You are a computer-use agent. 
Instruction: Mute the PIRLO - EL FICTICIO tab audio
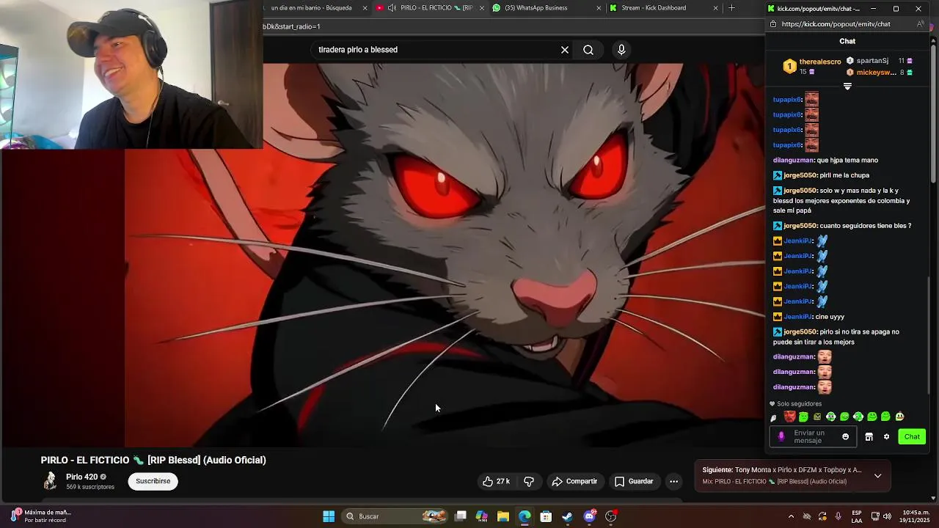pos(392,8)
